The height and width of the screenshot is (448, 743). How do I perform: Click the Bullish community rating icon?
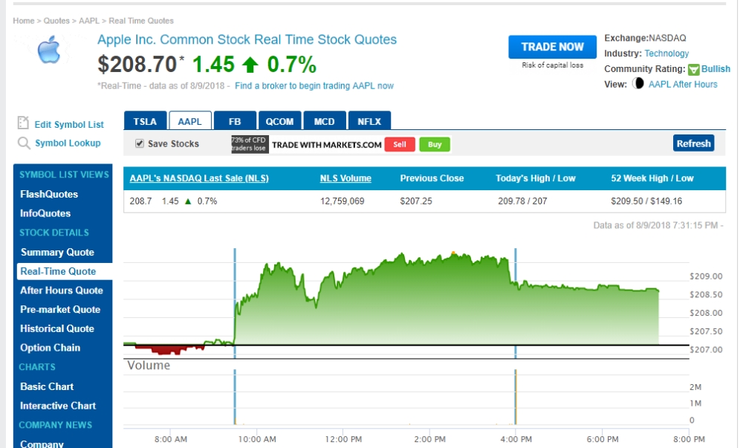[694, 70]
